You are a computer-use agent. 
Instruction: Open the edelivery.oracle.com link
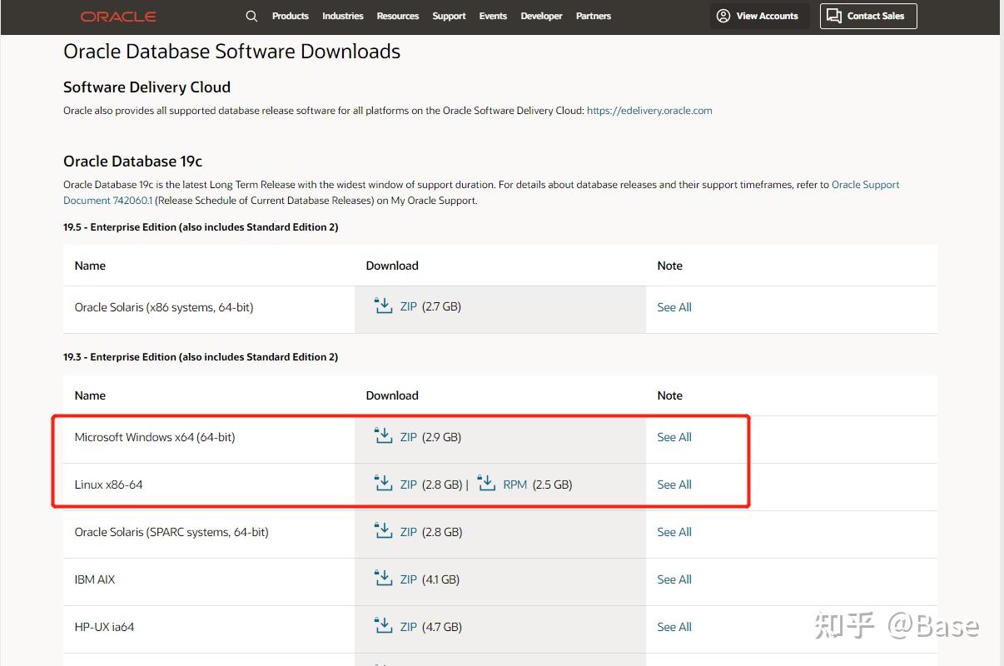649,110
